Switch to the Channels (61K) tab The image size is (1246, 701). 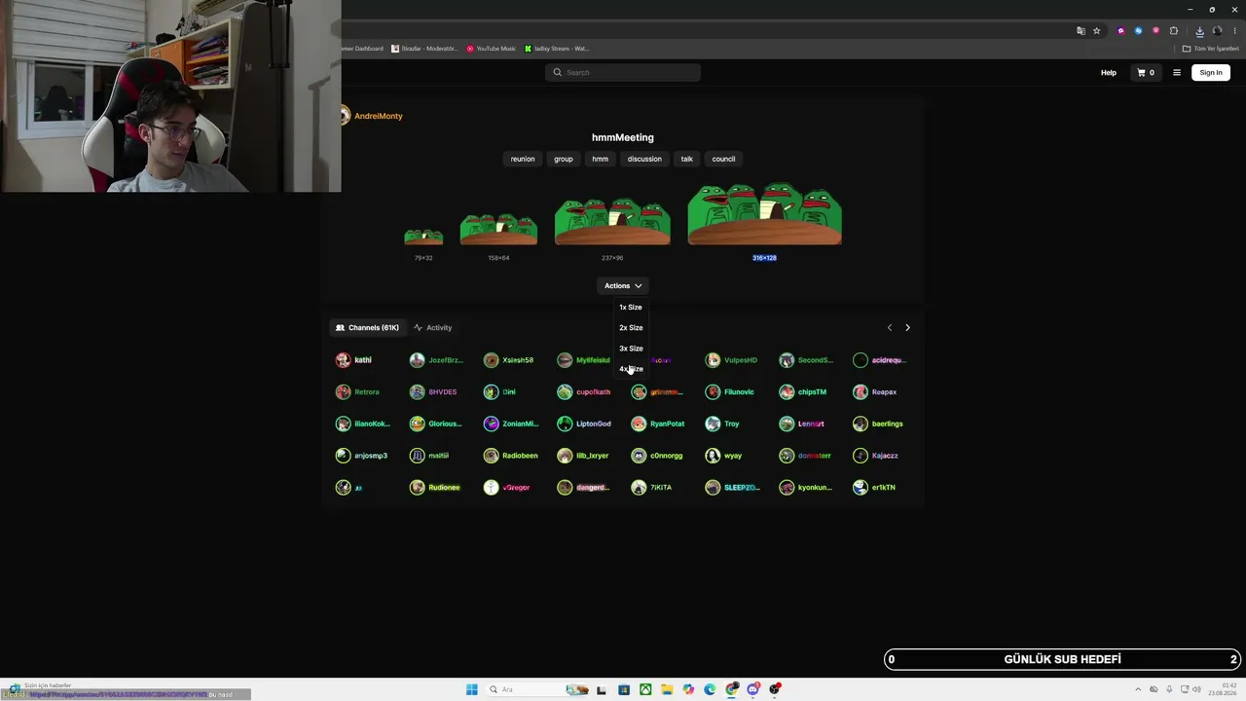(367, 328)
